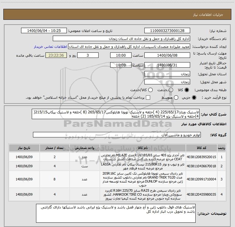Click the response deadline hour field
Screen dimensions: 235x227
[x=121, y=55]
